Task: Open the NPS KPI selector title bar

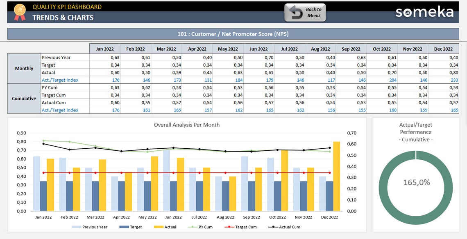Action: point(233,34)
